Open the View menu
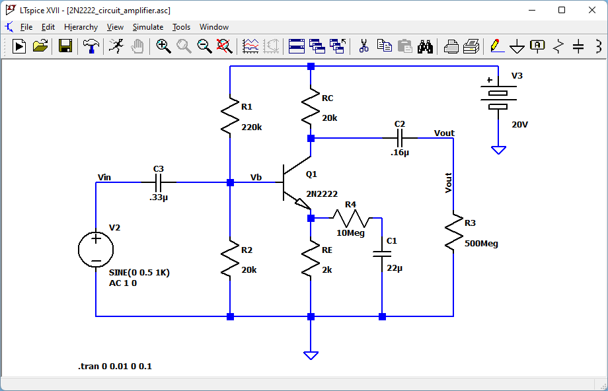The height and width of the screenshot is (391, 608). pos(115,27)
